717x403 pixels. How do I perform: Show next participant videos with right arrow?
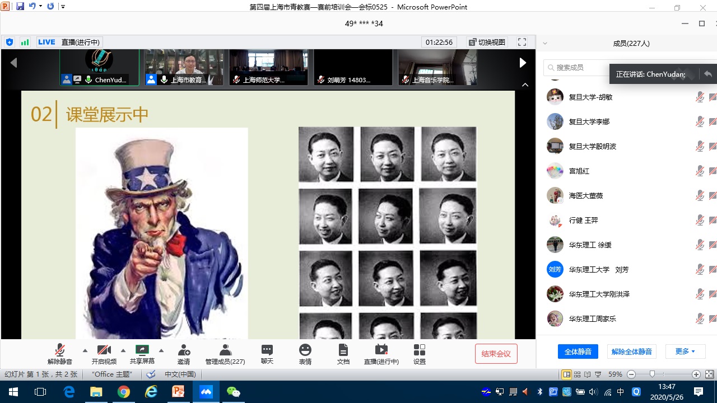(523, 63)
